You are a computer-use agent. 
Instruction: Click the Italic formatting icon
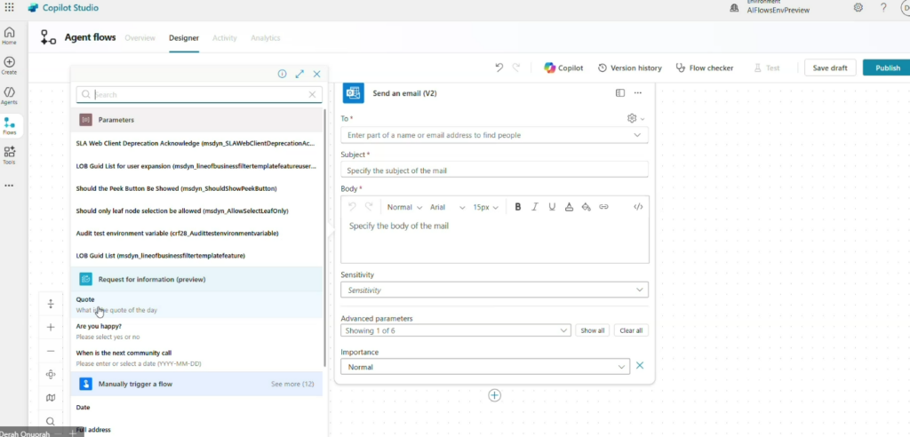535,207
